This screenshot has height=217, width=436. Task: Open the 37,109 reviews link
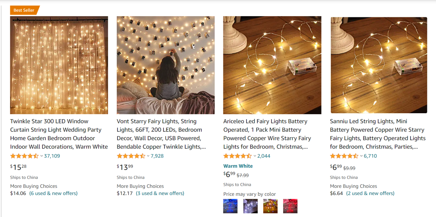pyautogui.click(x=52, y=156)
